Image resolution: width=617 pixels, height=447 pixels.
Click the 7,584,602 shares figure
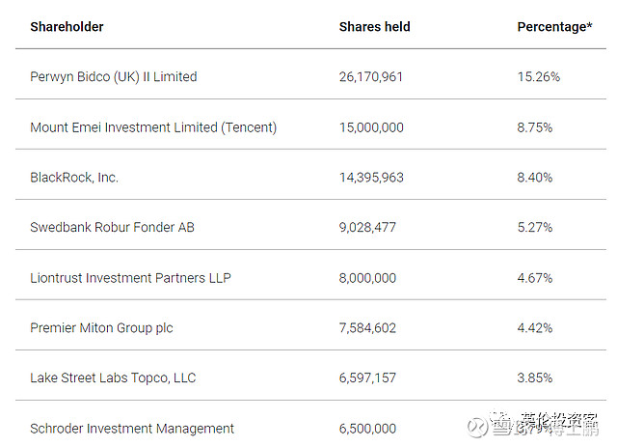pyautogui.click(x=367, y=328)
